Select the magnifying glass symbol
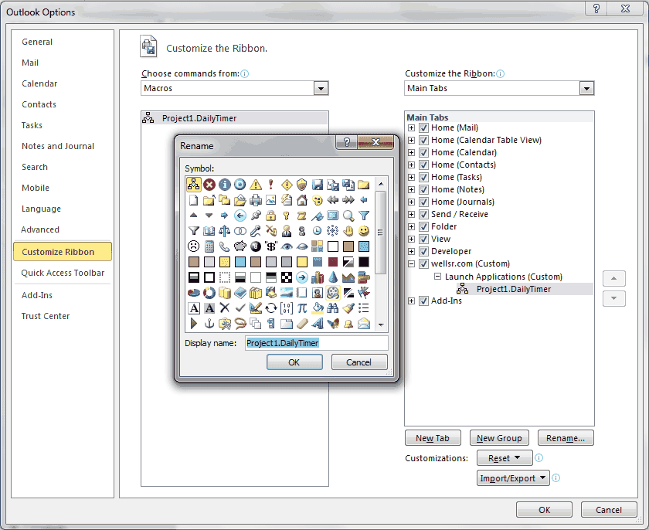 348,216
